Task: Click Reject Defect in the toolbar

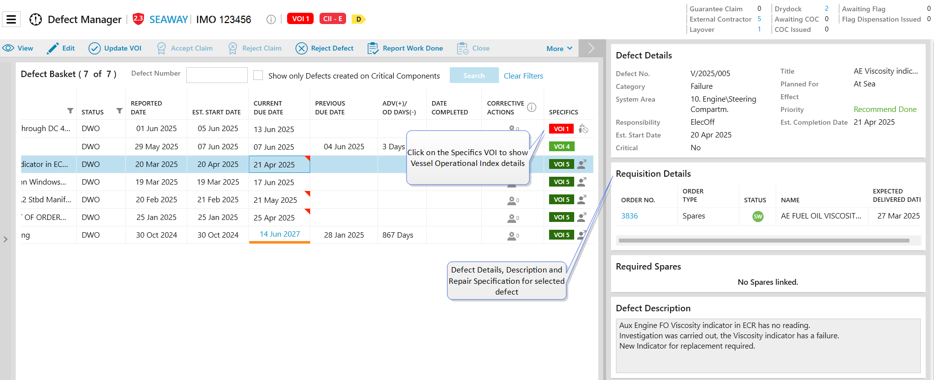Action: [x=324, y=48]
